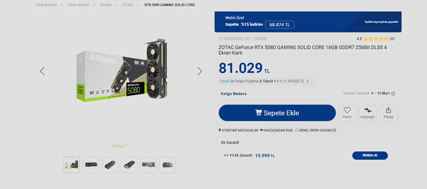Click Web'e Özel %15 İndirim banner
427x189 pixels.
308,22
